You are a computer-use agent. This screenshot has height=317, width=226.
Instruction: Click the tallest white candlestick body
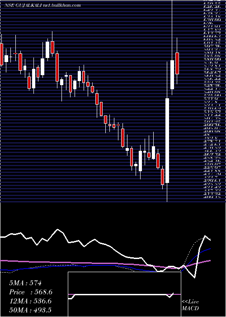pyautogui.click(x=167, y=141)
